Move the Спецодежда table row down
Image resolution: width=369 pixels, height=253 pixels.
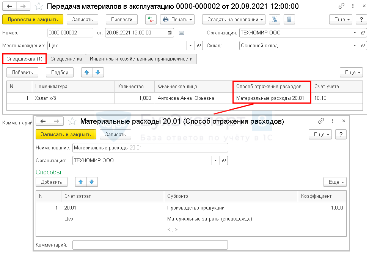coord(98,72)
